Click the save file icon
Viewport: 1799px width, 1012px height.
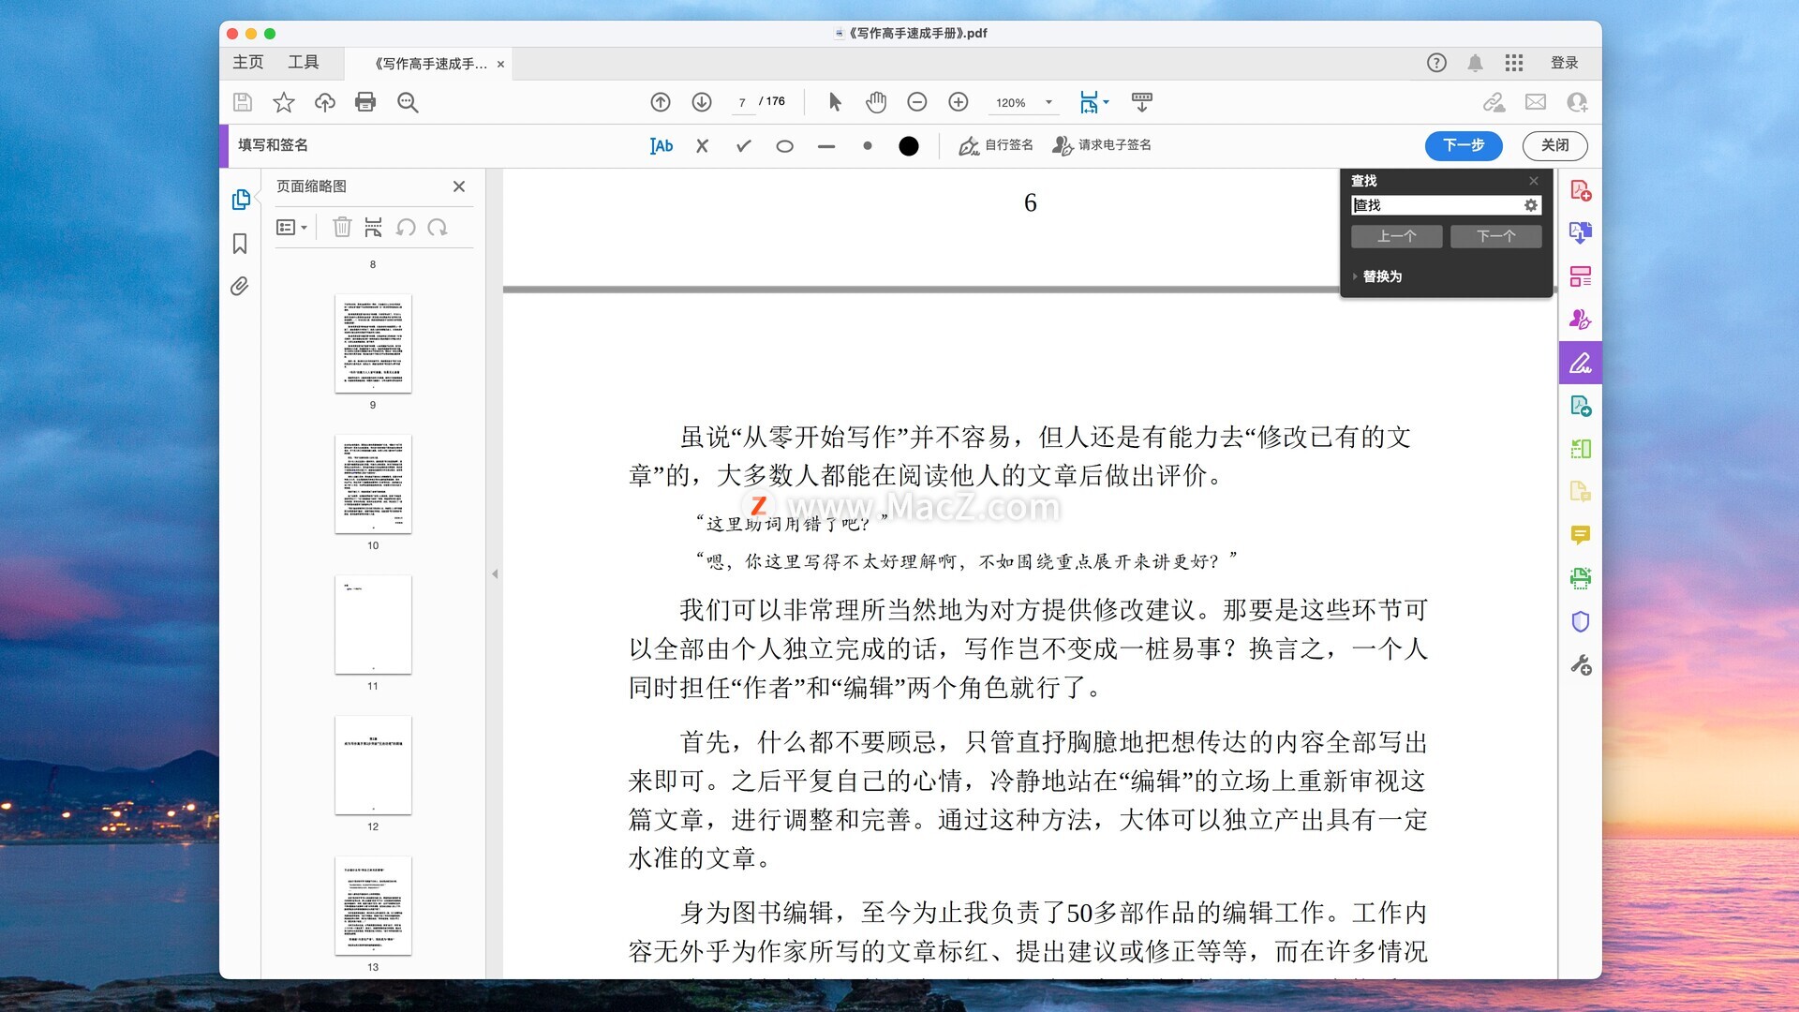(243, 102)
